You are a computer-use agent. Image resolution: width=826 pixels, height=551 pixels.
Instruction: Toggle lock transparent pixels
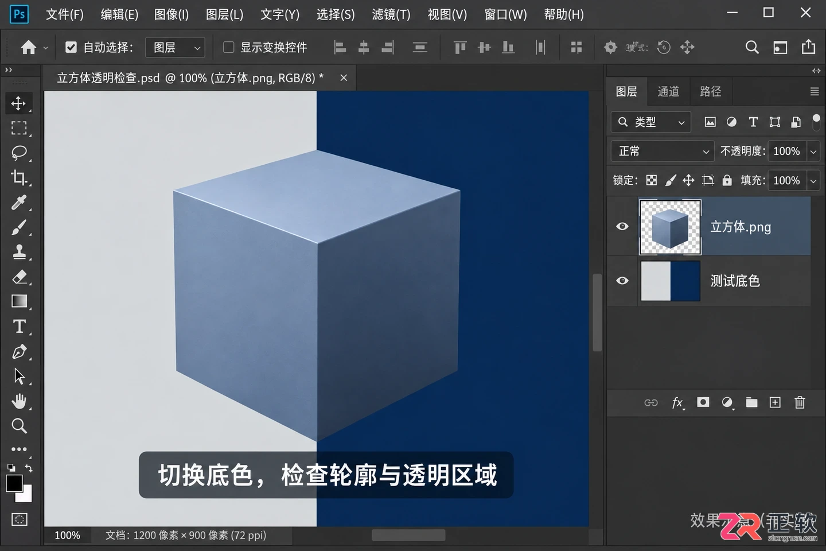pyautogui.click(x=652, y=180)
